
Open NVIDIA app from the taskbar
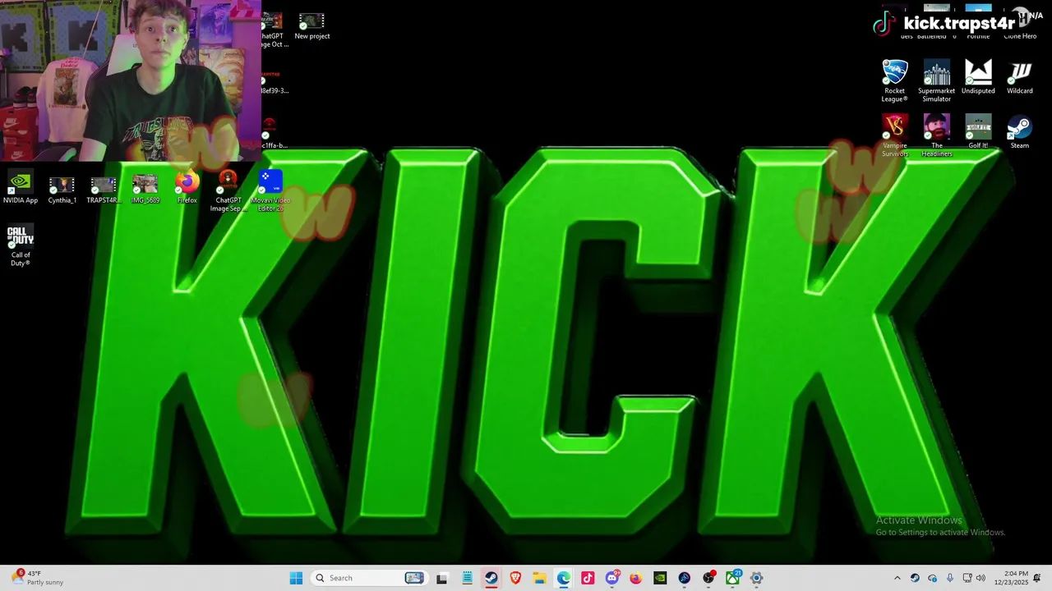click(x=660, y=578)
